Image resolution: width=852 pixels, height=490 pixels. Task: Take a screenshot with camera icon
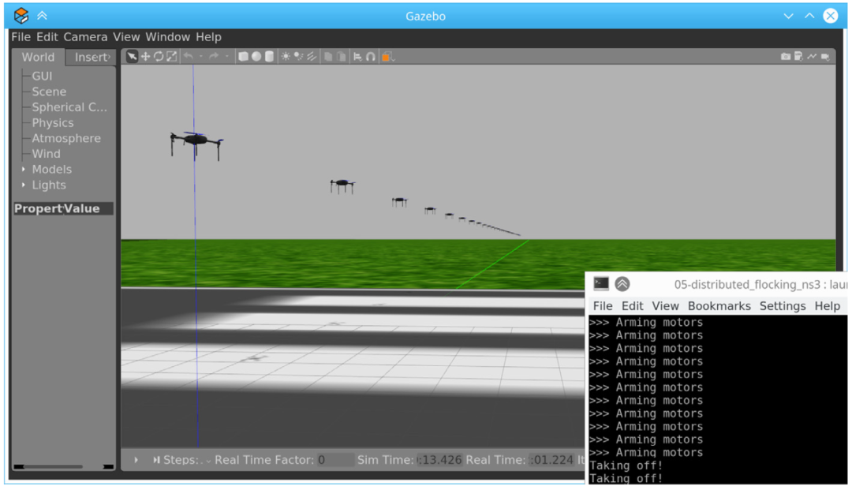pyautogui.click(x=785, y=57)
